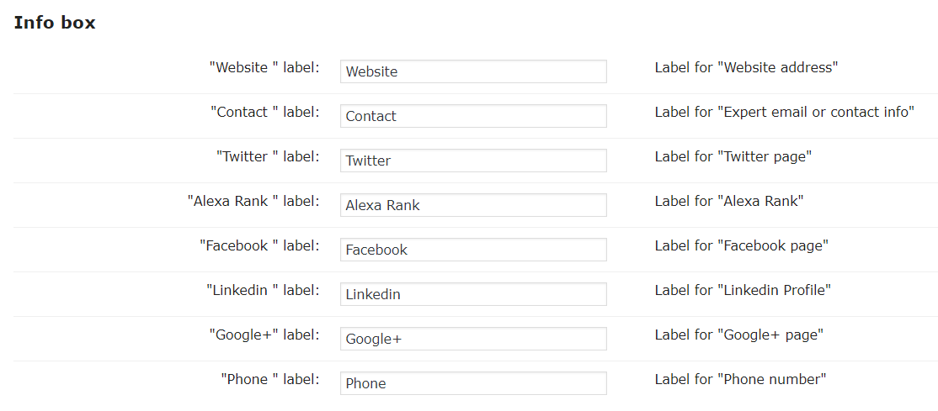Select the Twitter label input field
This screenshot has width=938, height=411.
[x=473, y=161]
